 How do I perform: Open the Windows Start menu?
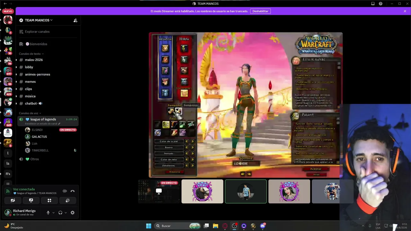(149, 226)
